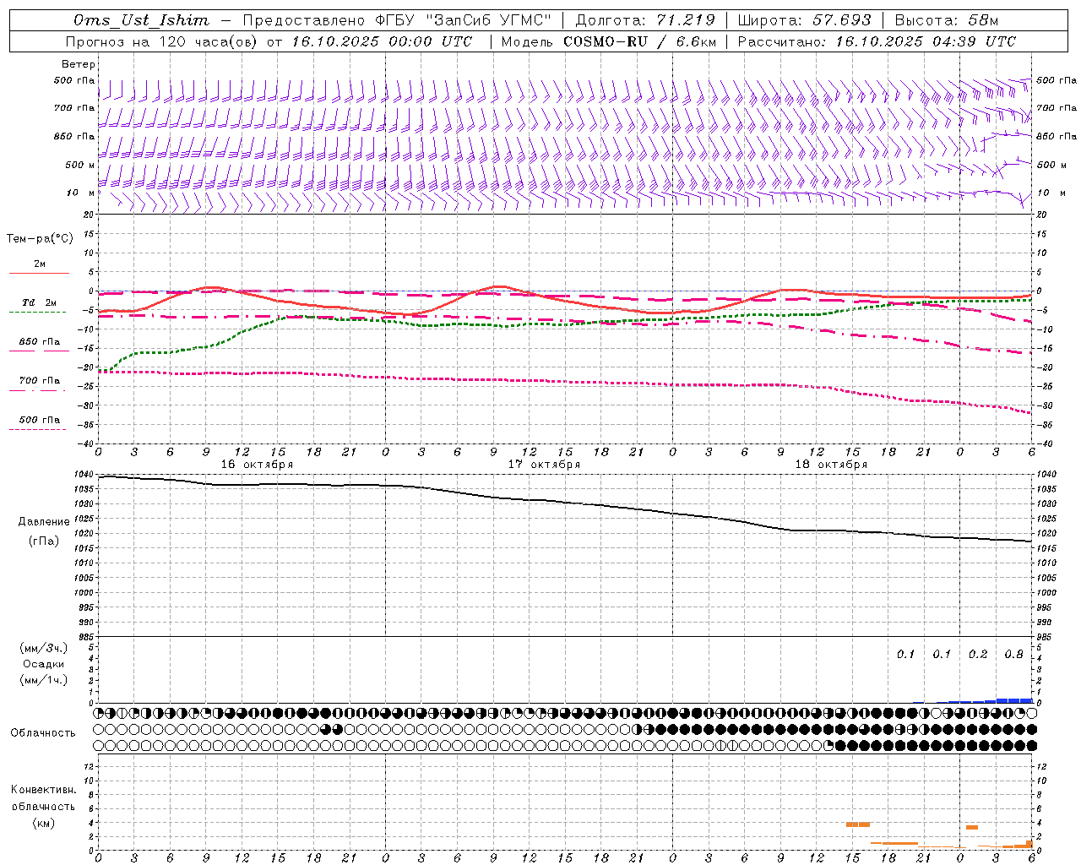Click the "17 октября" date label
Image resolution: width=1081 pixels, height=865 pixels.
(x=544, y=465)
